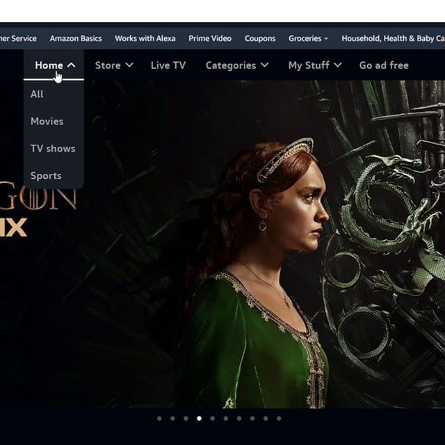Go to Prime Video in top bar
This screenshot has height=445, width=445.
point(210,38)
